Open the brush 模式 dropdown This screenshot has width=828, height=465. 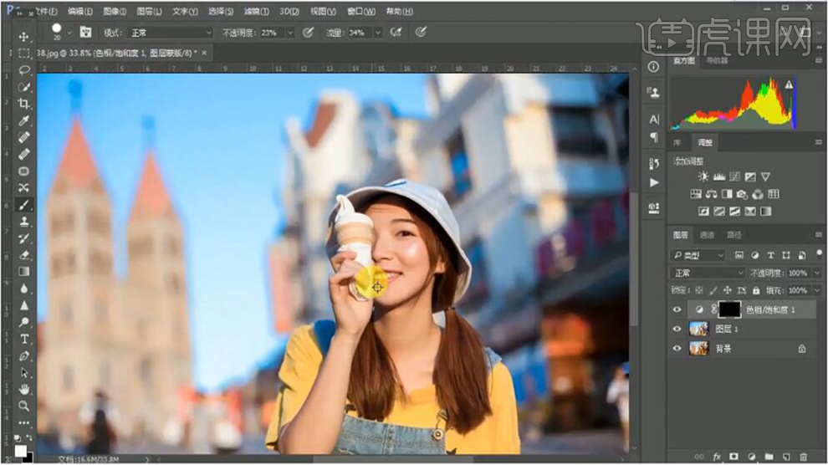tap(170, 33)
